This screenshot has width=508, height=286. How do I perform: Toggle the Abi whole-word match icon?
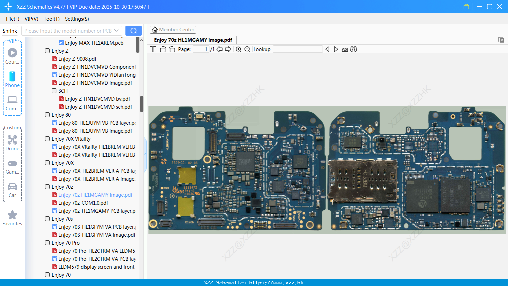345,49
